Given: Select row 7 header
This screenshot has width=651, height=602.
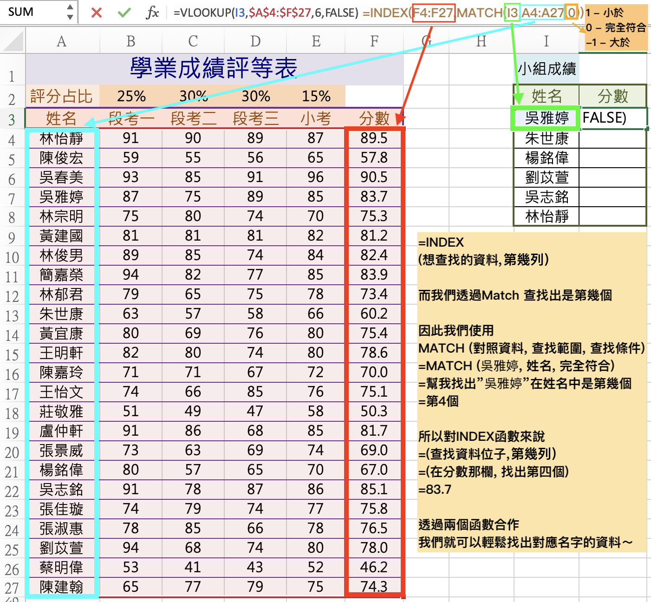Looking at the screenshot, I should tap(12, 198).
